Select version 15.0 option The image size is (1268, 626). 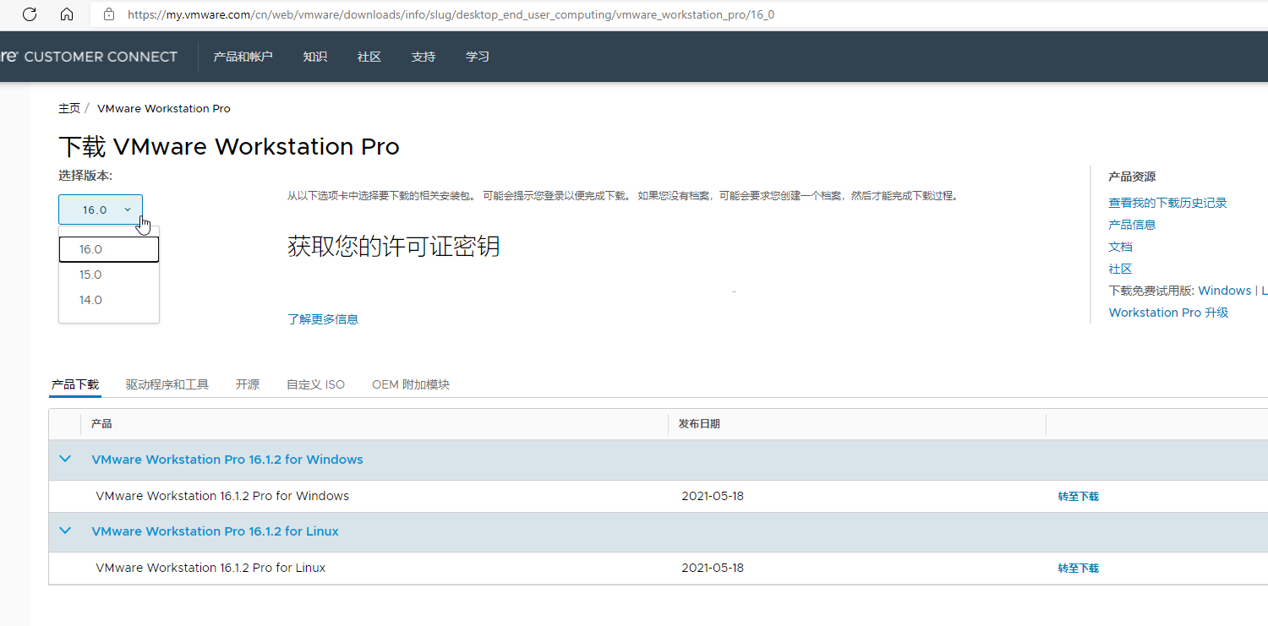click(x=109, y=275)
